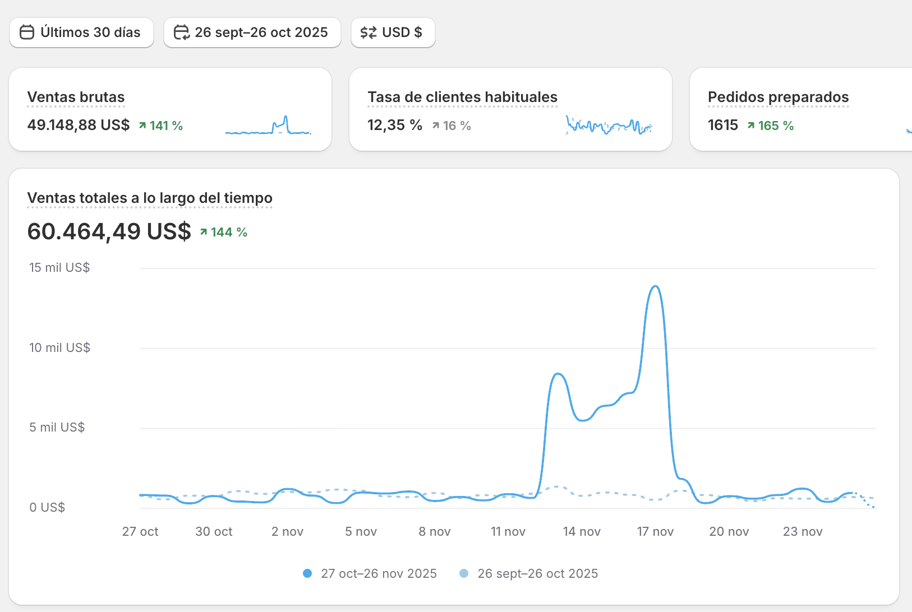Click the 20 nov x-axis label
Viewport: 912px width, 612px height.
pyautogui.click(x=729, y=531)
